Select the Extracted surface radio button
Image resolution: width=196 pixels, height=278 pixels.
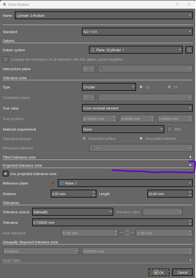(84, 138)
